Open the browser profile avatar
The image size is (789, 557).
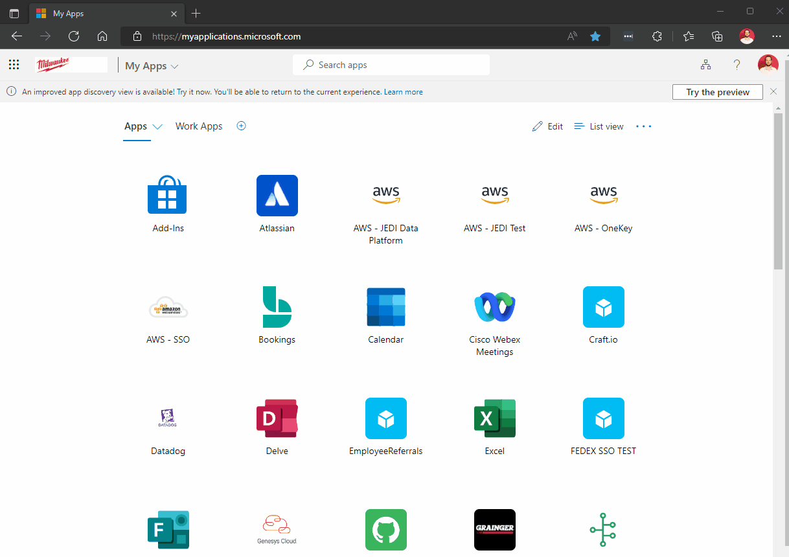point(747,36)
